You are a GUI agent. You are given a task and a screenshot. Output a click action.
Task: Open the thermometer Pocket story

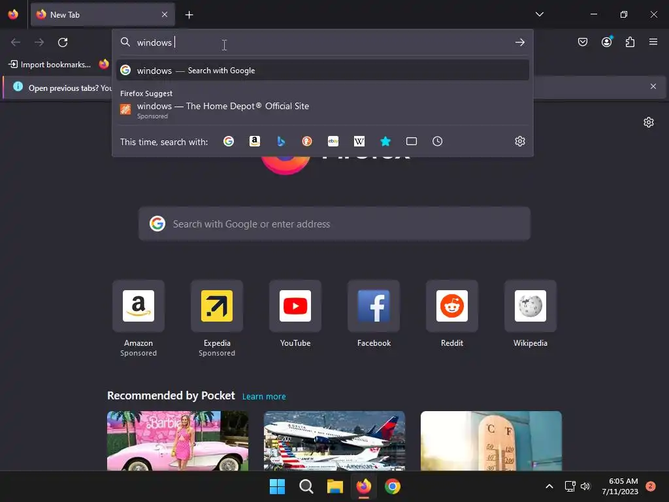point(491,441)
